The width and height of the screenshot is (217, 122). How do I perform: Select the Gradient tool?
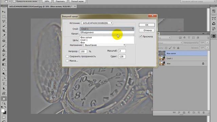coord(4,64)
